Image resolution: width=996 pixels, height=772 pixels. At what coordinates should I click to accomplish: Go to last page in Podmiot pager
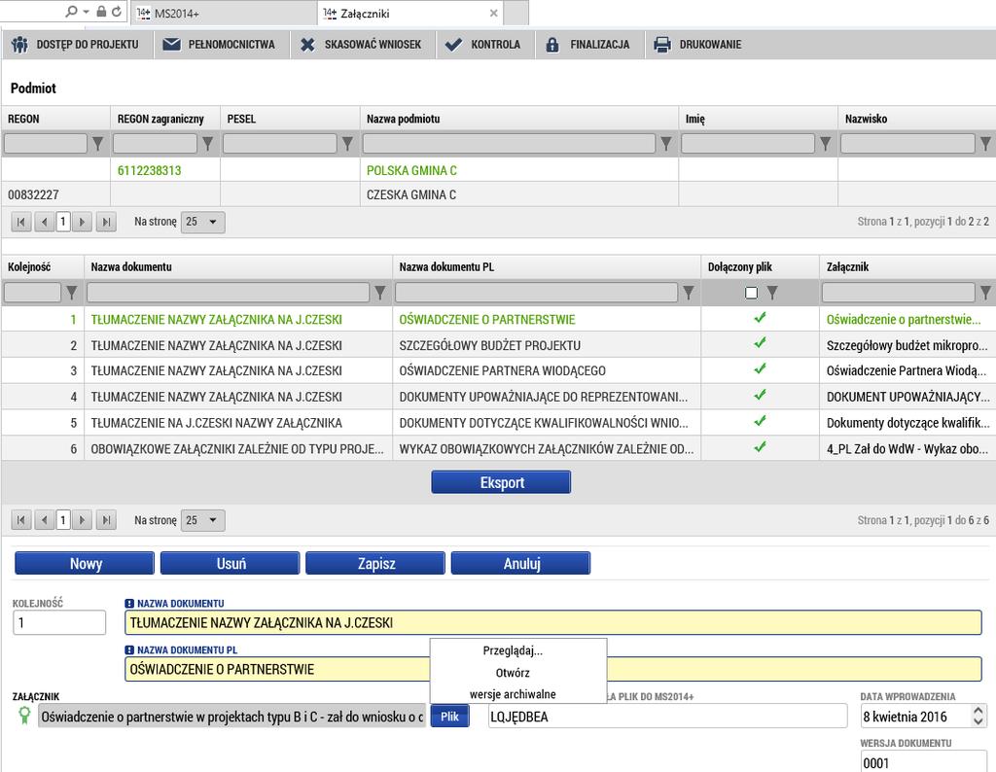106,222
